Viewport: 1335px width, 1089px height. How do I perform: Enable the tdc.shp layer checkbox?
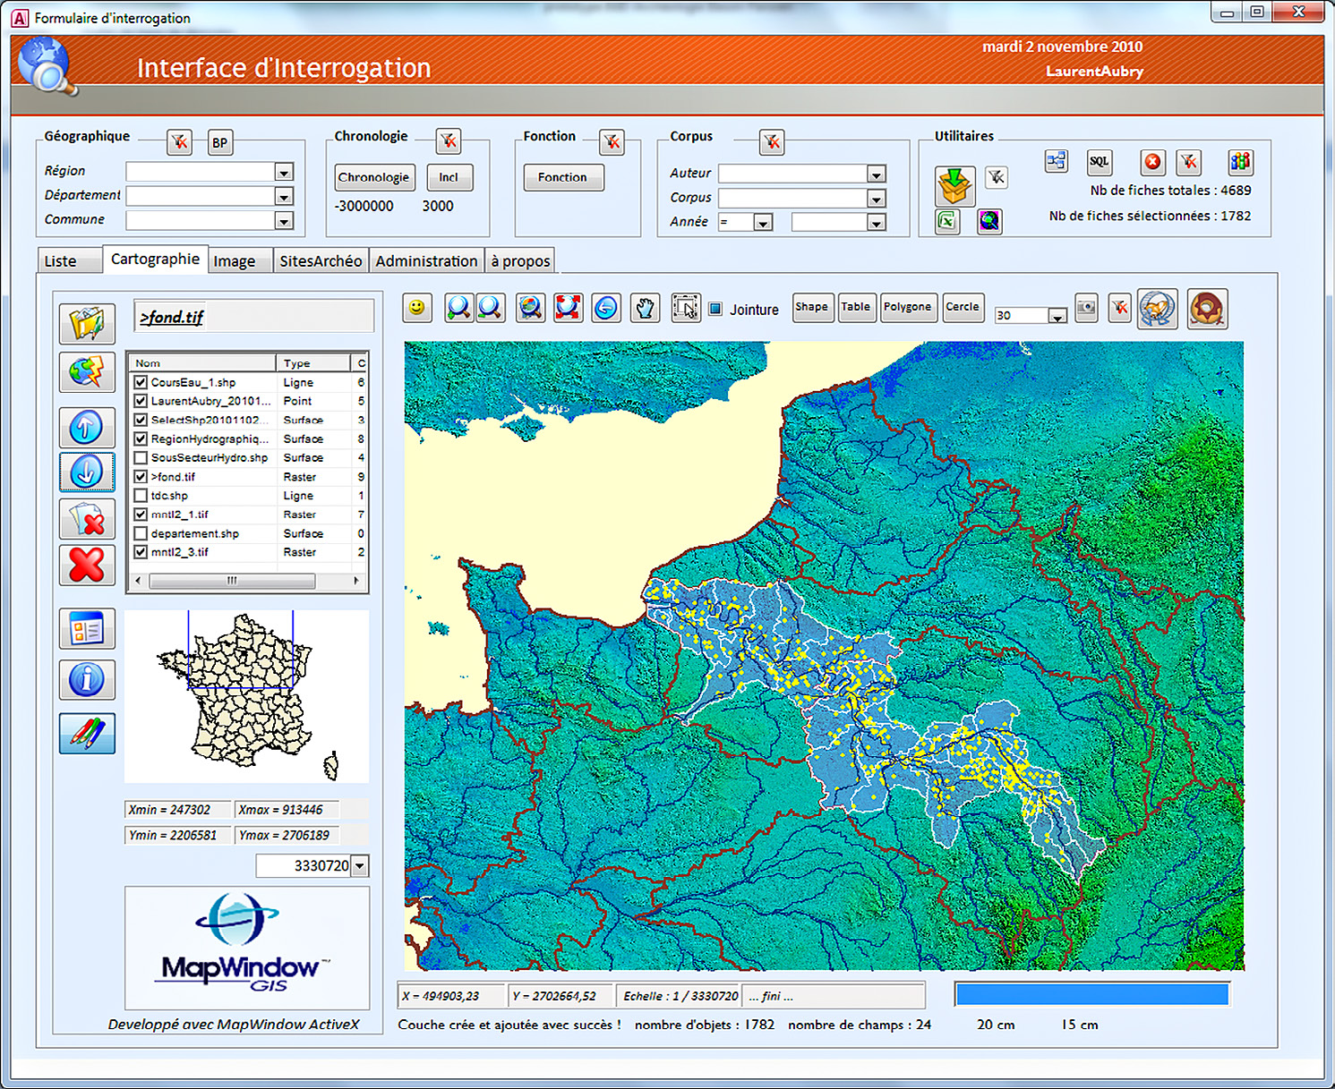[x=141, y=496]
